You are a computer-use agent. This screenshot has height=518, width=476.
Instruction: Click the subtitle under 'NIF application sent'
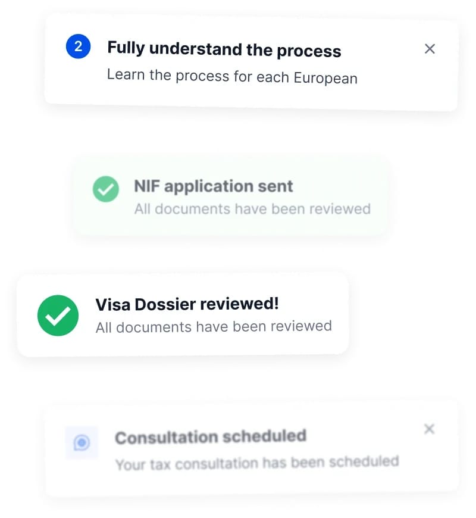pyautogui.click(x=252, y=209)
